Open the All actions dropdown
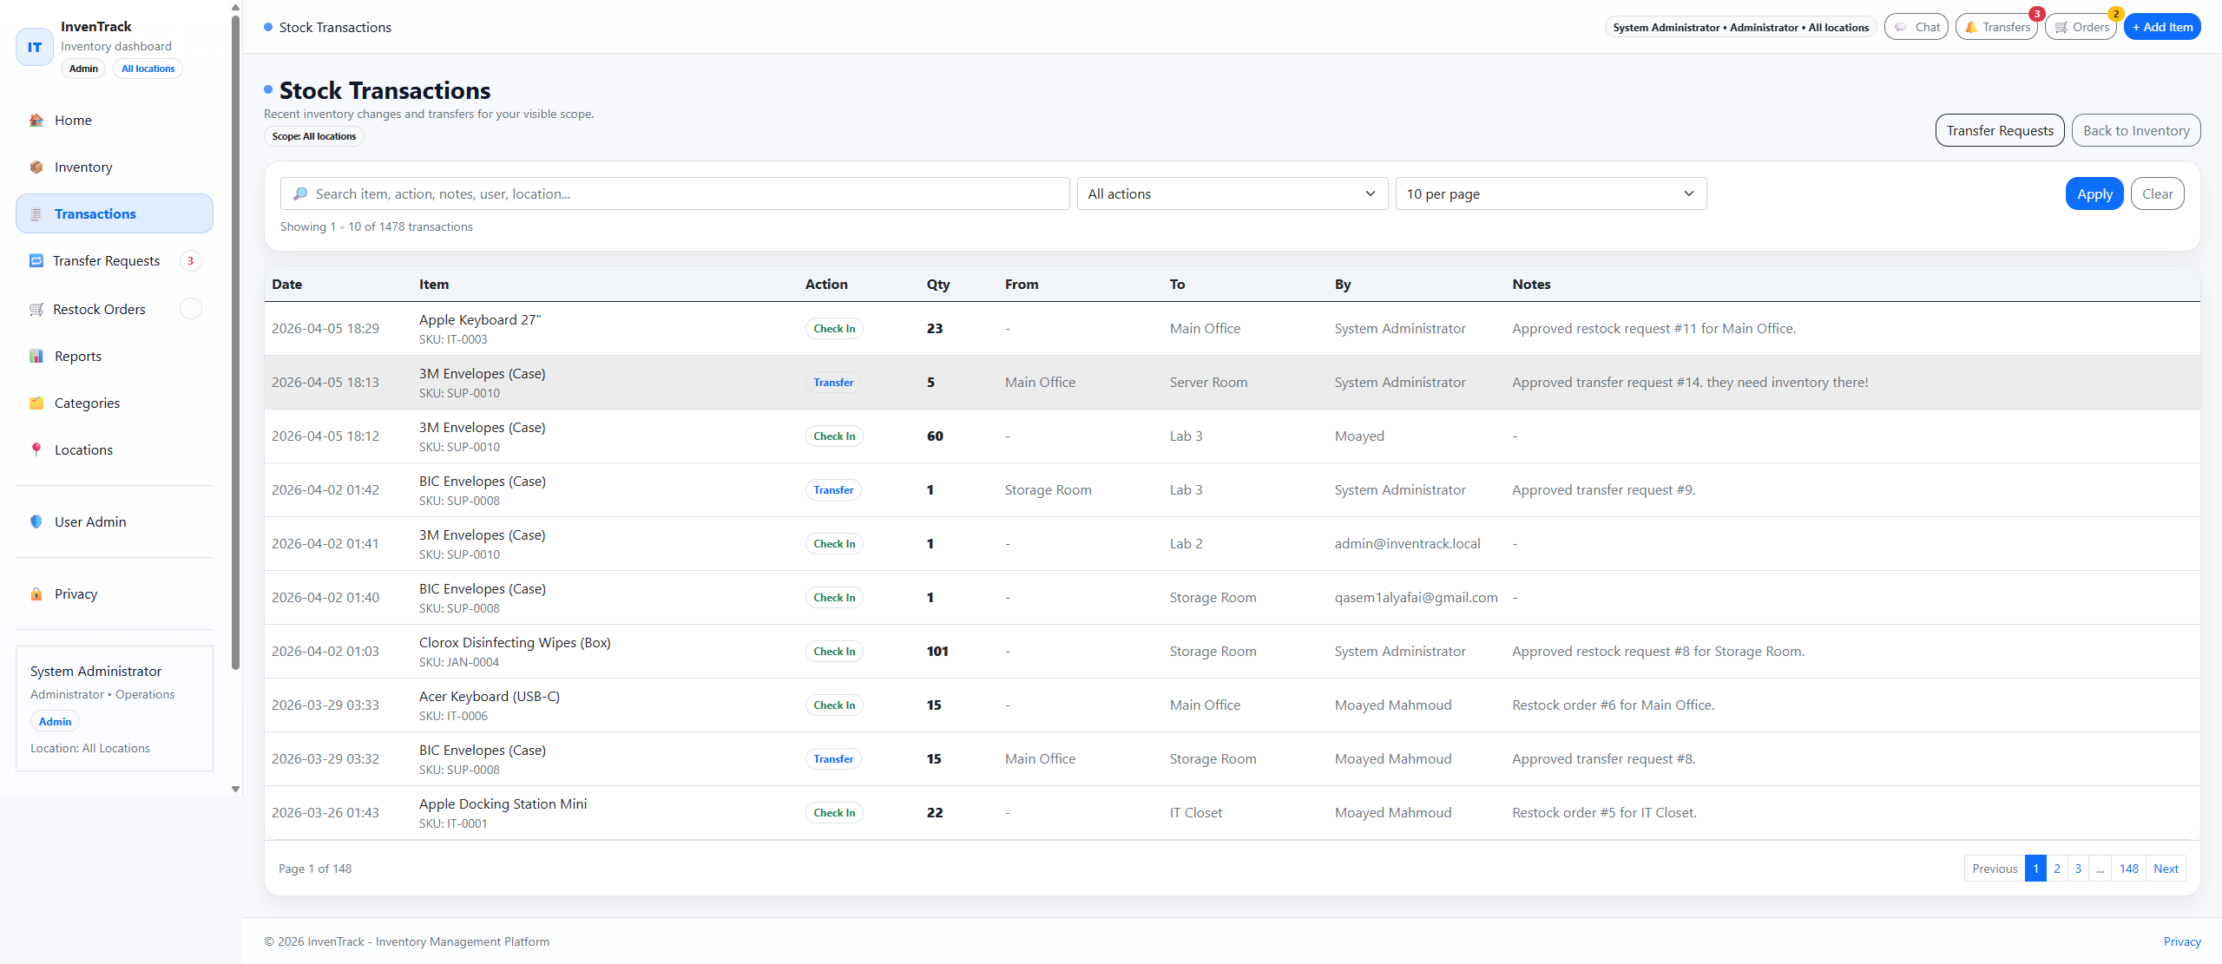The width and height of the screenshot is (2222, 964). click(1232, 193)
